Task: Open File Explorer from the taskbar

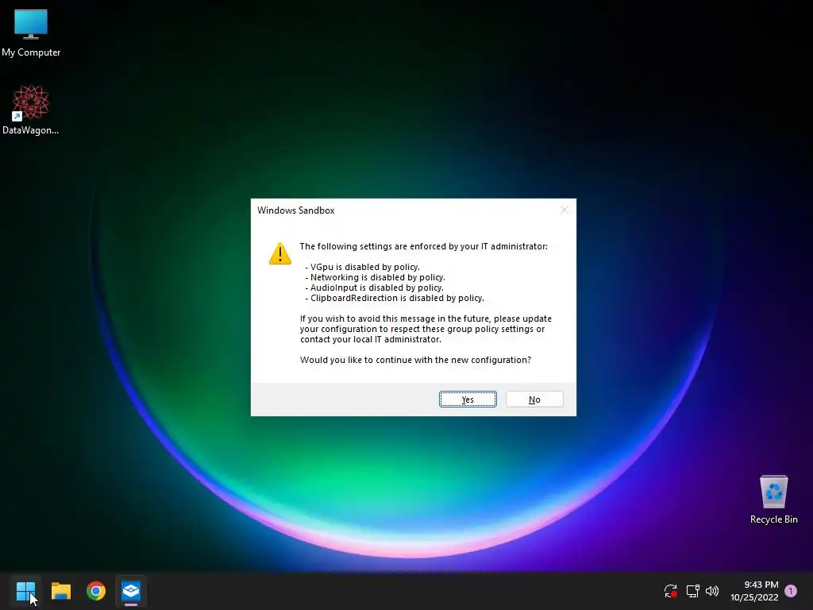Action: 61,591
